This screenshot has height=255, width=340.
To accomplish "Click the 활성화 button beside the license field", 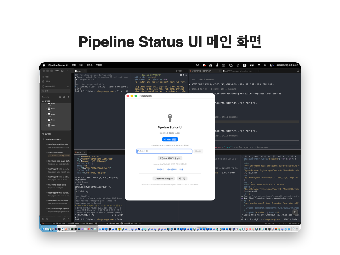I will pyautogui.click(x=199, y=151).
